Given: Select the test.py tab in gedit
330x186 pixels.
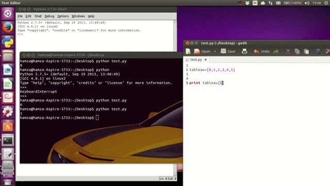Looking at the screenshot, I should pos(196,60).
